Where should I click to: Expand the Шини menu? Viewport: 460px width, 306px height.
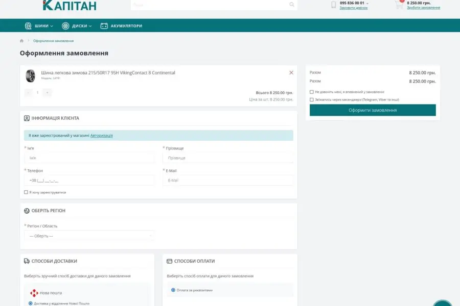39,25
